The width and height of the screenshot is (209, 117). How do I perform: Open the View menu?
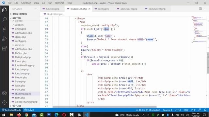pyautogui.click(x=36, y=3)
